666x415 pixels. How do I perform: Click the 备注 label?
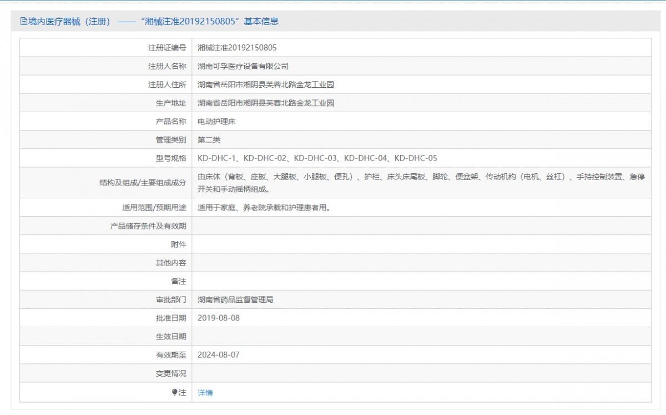[179, 281]
